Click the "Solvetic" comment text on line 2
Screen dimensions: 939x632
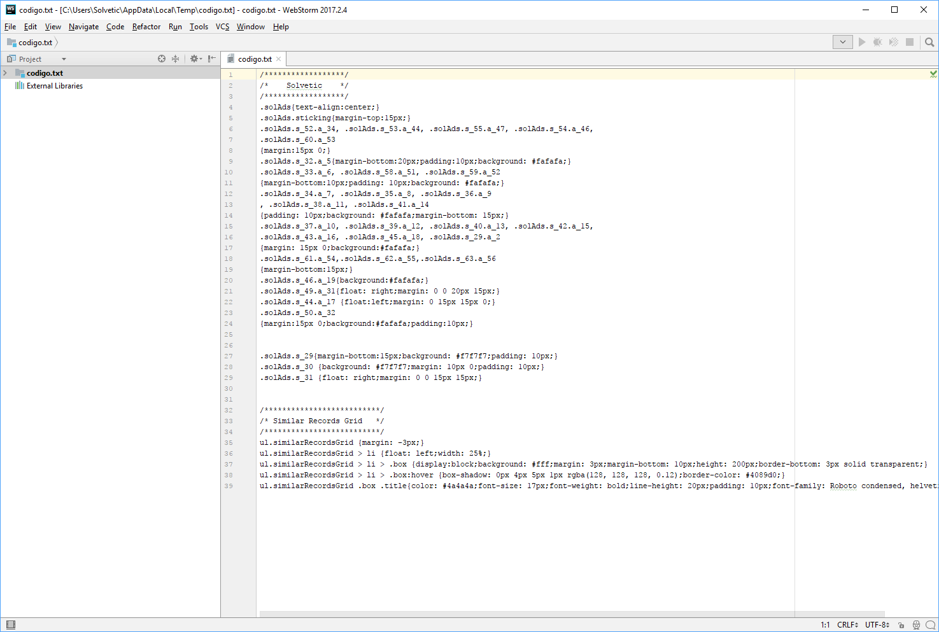coord(304,85)
